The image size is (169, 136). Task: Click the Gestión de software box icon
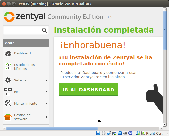(8, 117)
